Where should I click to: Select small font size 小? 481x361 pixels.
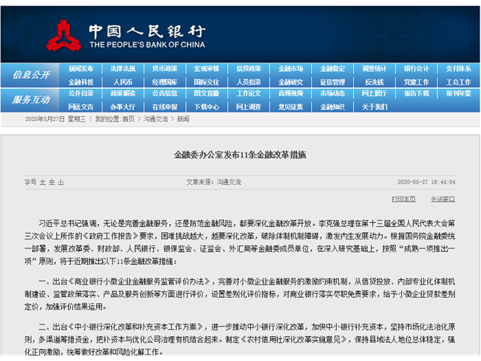coord(61,182)
